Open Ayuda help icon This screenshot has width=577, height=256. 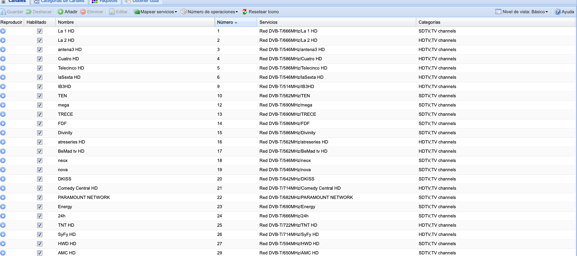point(558,12)
